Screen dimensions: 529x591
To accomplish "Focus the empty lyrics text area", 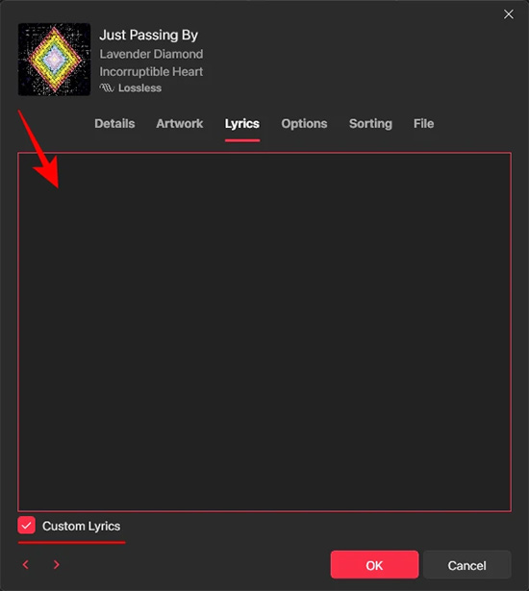I will (x=264, y=332).
